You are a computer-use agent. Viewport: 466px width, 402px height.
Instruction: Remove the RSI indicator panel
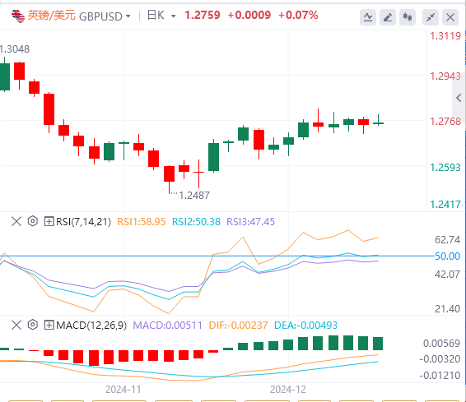(16, 221)
